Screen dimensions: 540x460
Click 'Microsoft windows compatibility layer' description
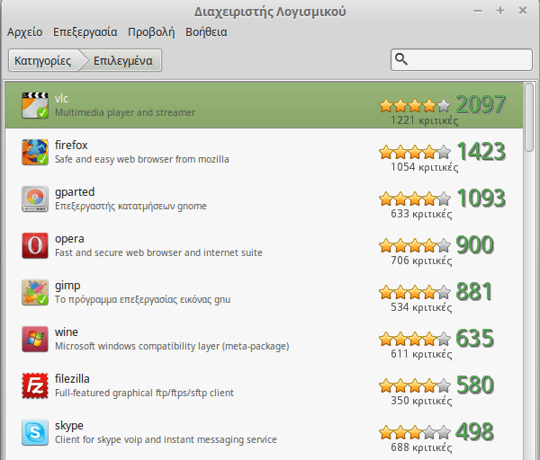(x=172, y=346)
